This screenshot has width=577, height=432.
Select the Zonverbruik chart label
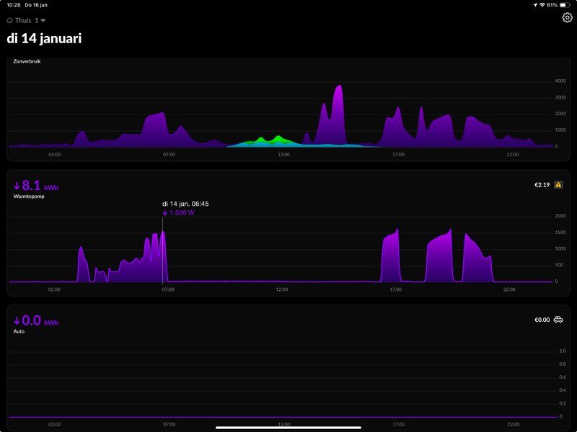click(x=27, y=61)
